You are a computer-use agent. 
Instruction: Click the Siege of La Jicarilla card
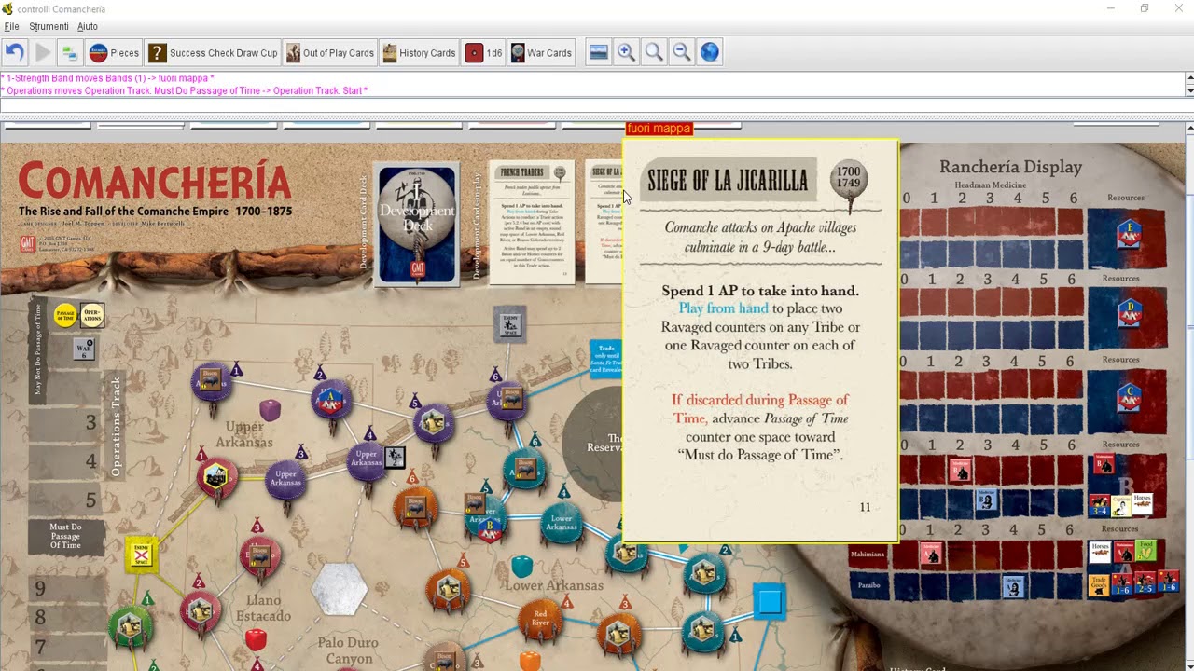click(760, 340)
